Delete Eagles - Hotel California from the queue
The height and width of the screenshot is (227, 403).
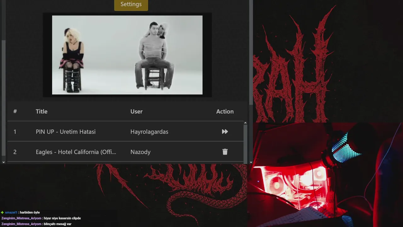(225, 152)
